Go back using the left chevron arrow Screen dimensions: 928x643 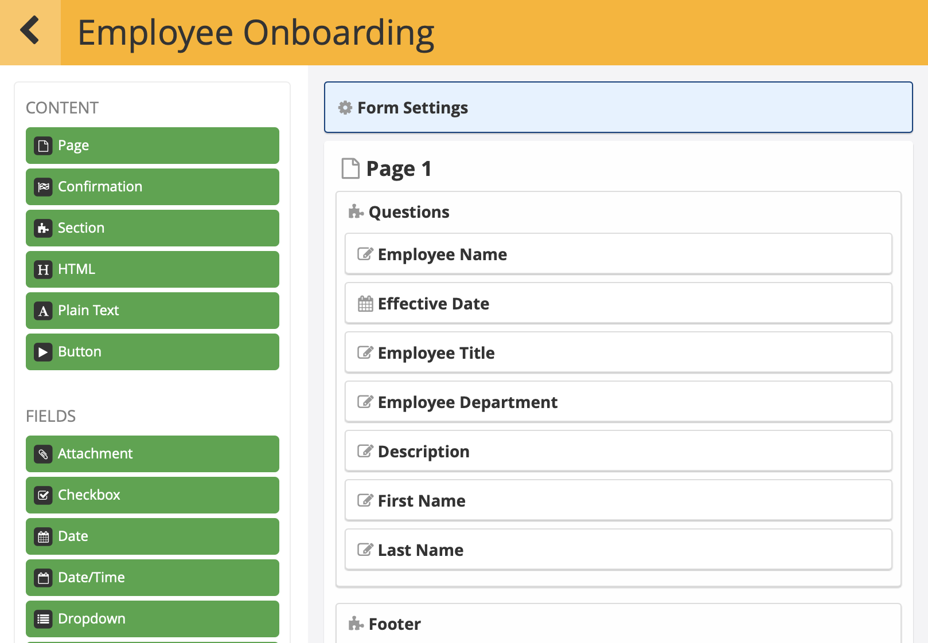[30, 30]
